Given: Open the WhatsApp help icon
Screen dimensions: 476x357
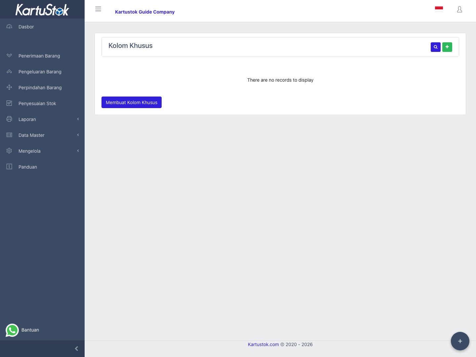Looking at the screenshot, I should pyautogui.click(x=12, y=330).
